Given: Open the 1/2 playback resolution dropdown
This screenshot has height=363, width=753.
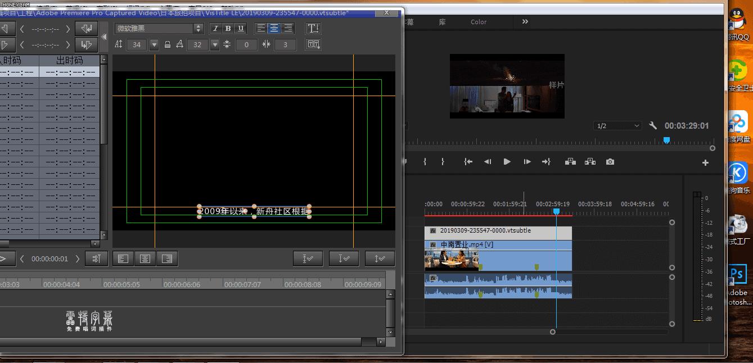Looking at the screenshot, I should coord(617,126).
